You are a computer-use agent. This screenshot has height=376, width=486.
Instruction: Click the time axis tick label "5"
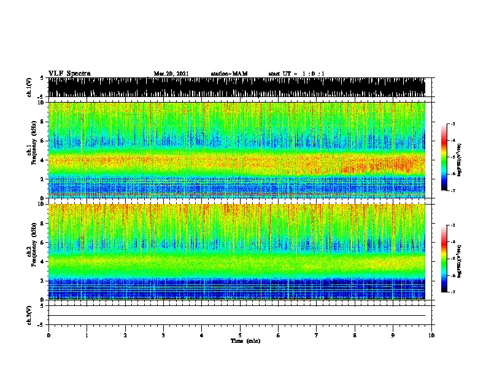tap(240, 335)
